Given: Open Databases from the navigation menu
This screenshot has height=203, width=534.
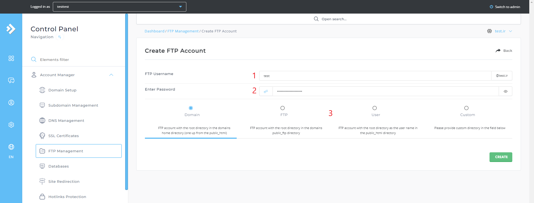Looking at the screenshot, I should tap(58, 166).
